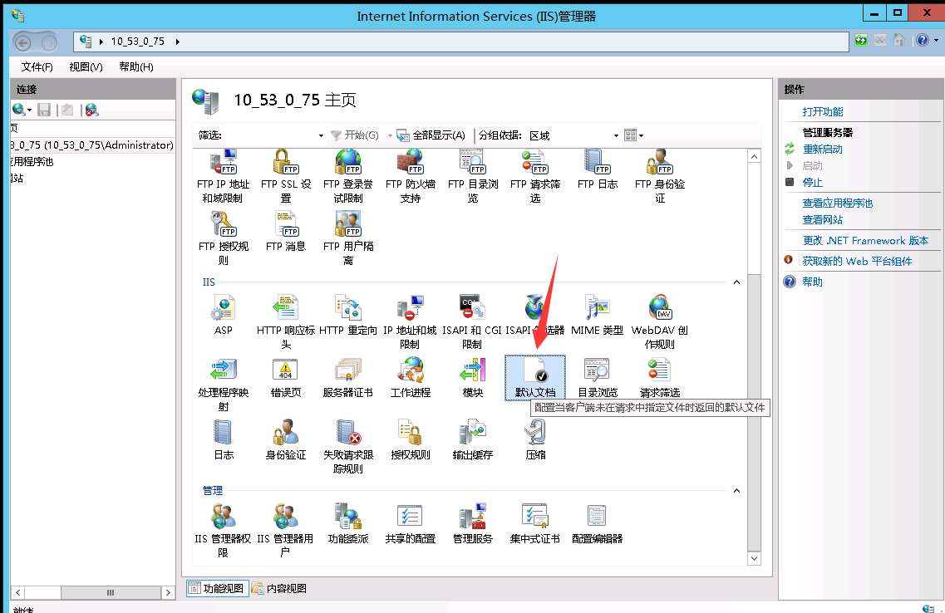Collapse the IIS section

[736, 282]
